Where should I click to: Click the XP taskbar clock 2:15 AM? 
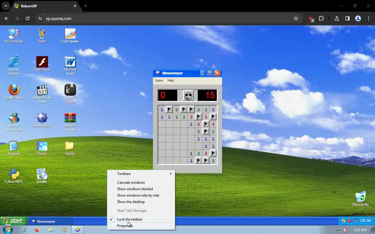click(365, 221)
